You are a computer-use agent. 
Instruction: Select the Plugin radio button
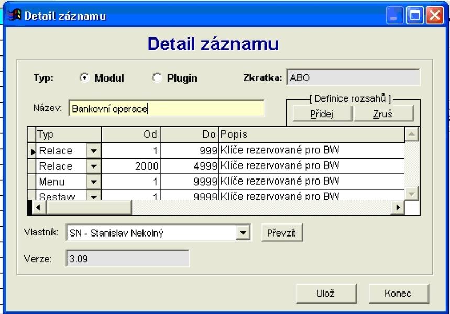[157, 77]
